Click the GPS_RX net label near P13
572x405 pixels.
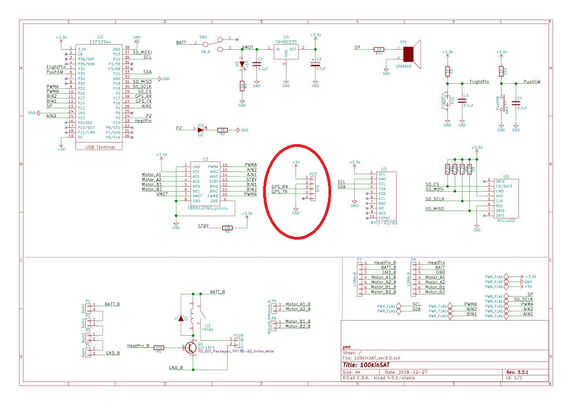coord(280,187)
